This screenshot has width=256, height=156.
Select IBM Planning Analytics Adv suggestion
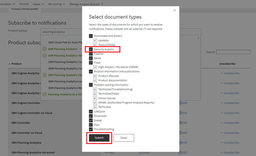click(x=65, y=56)
